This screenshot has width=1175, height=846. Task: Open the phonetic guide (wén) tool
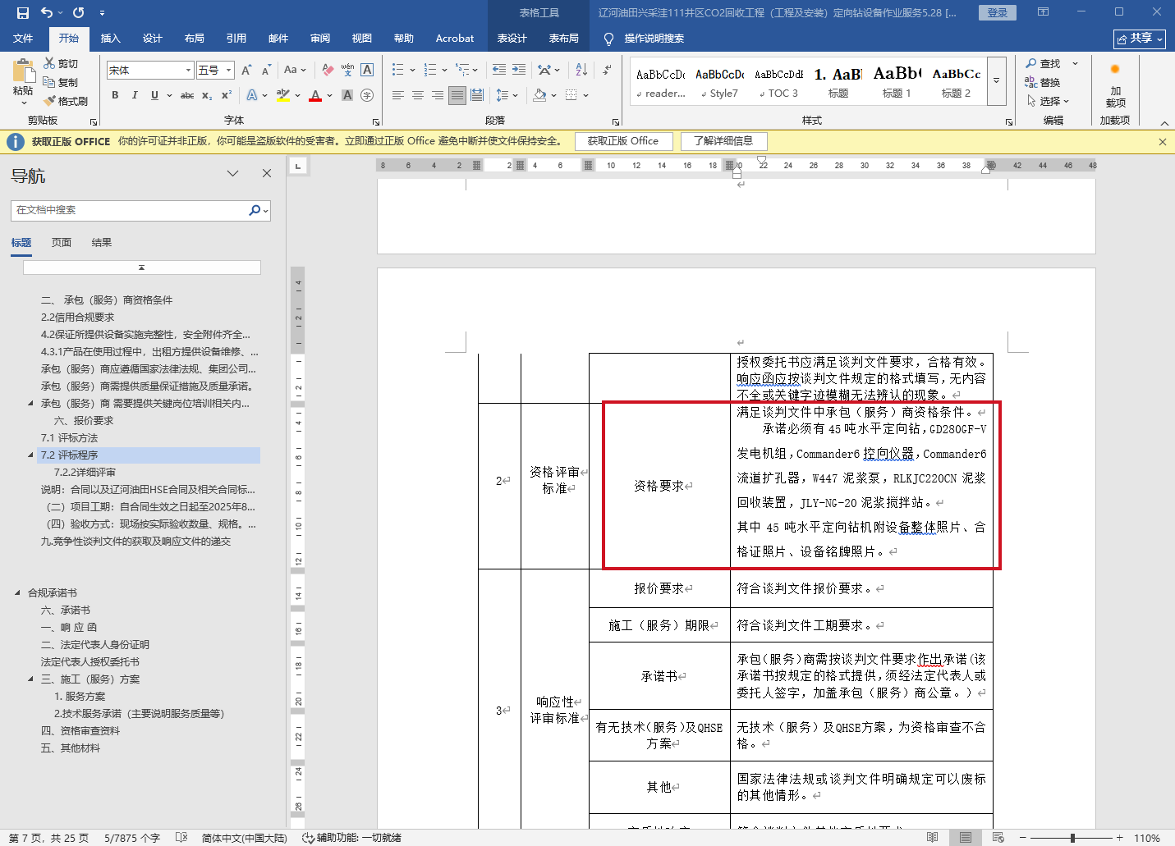347,70
